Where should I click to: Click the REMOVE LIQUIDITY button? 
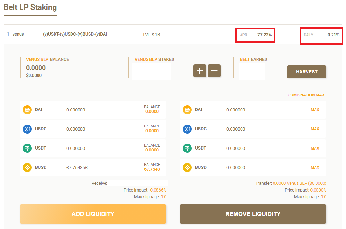[x=253, y=214]
